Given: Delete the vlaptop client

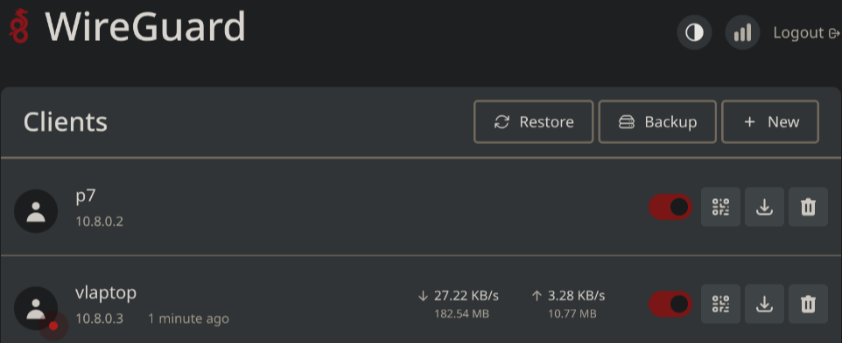Looking at the screenshot, I should [808, 304].
